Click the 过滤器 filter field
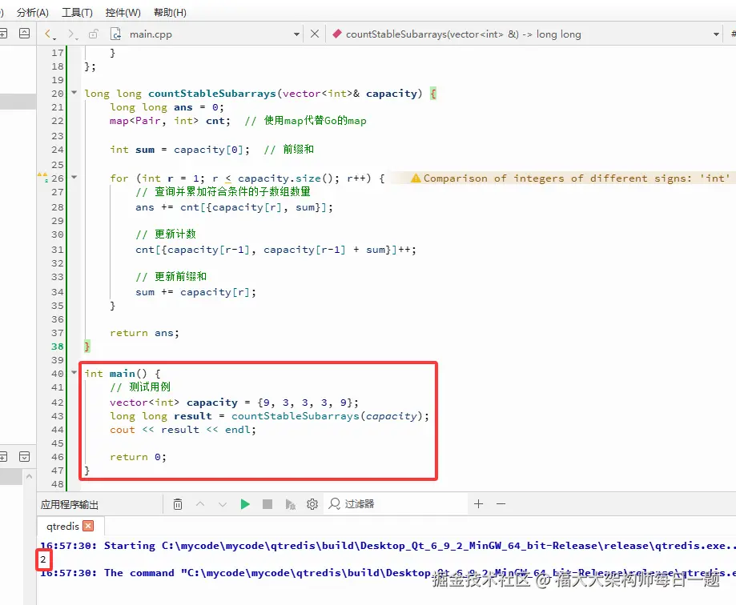736x605 pixels. click(396, 504)
